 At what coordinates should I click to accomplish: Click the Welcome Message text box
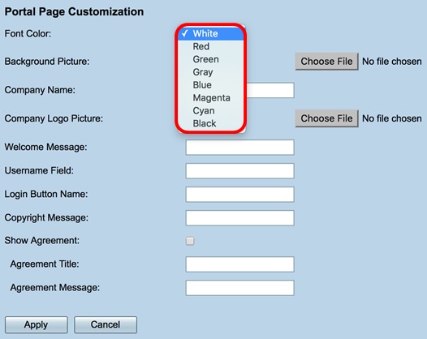tap(240, 148)
